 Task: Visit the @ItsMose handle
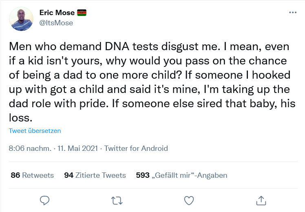coord(56,23)
